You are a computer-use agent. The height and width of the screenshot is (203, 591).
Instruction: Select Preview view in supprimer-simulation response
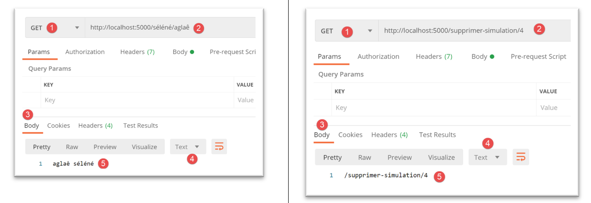coord(399,158)
